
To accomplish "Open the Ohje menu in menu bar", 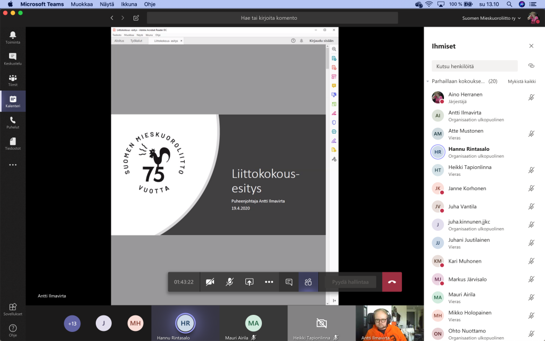I will coord(150,4).
